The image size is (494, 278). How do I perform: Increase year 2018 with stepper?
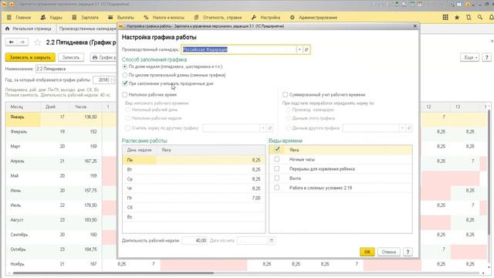point(112,78)
